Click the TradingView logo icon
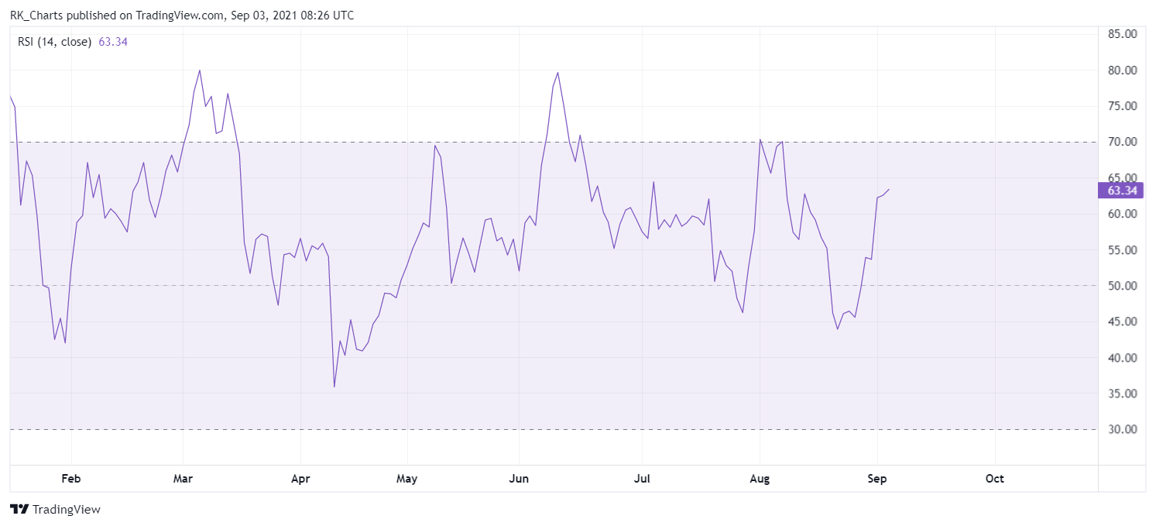 coord(19,509)
